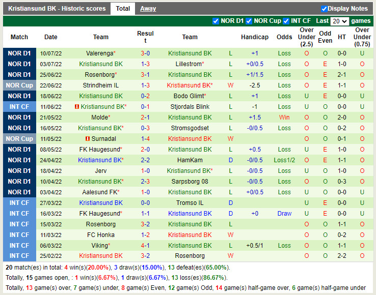Open Valerenga team link on 10/07/22
The width and height of the screenshot is (376, 295).
[99, 53]
